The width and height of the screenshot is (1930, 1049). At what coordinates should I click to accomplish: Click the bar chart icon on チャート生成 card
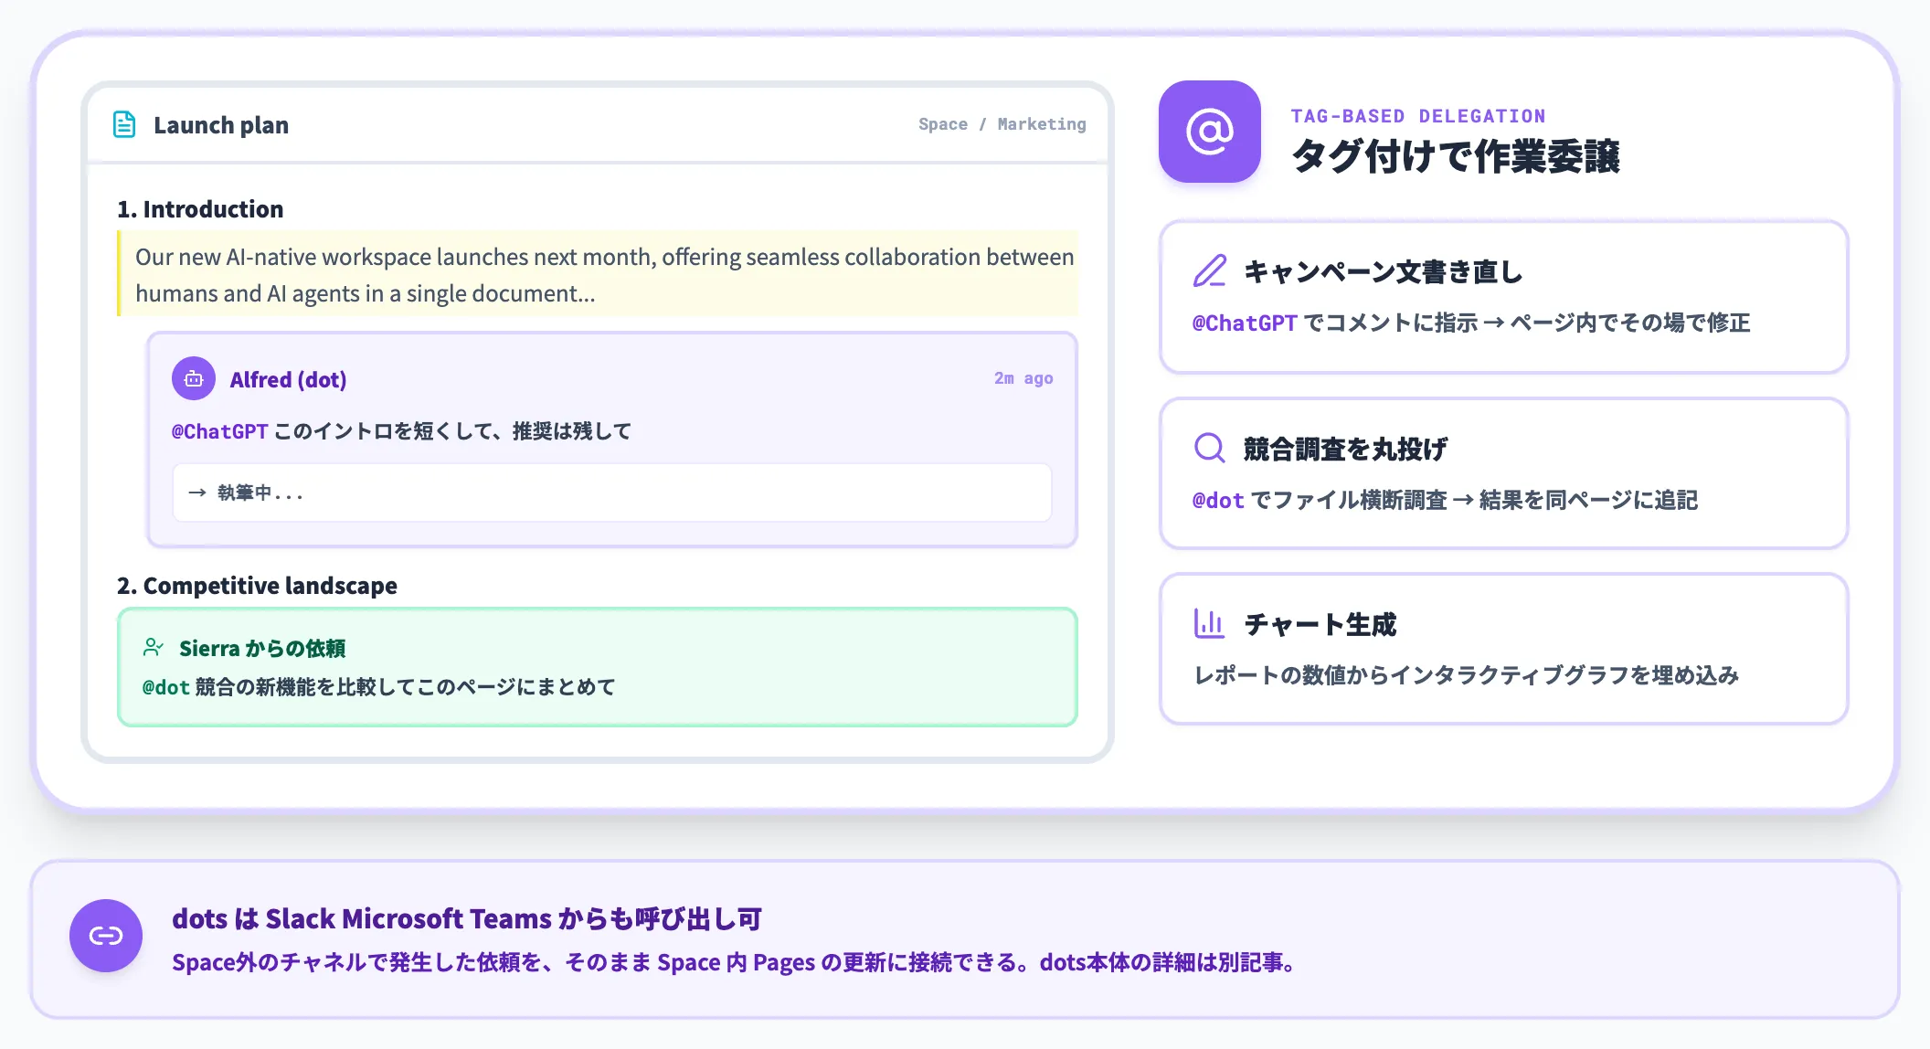point(1210,623)
